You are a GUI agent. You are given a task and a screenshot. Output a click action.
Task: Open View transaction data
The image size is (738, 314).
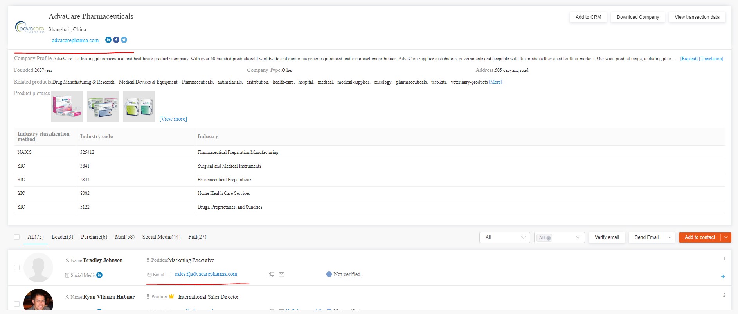click(x=697, y=17)
